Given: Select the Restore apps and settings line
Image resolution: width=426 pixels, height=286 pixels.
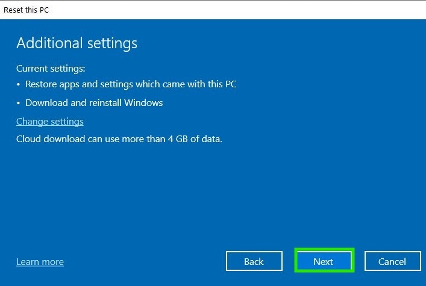Looking at the screenshot, I should (x=131, y=84).
